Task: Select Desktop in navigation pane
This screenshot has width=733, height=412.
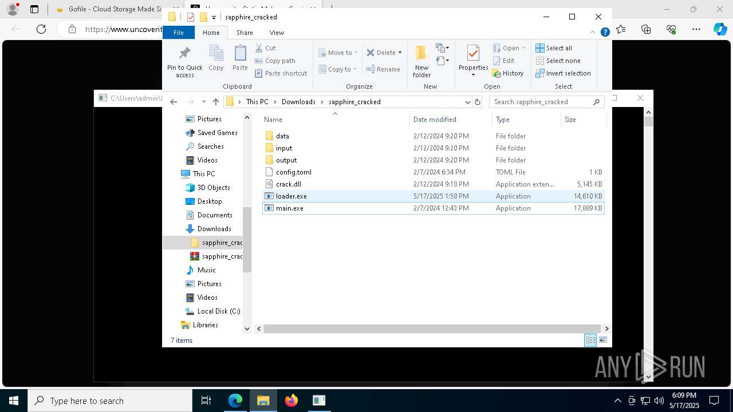Action: [204, 201]
